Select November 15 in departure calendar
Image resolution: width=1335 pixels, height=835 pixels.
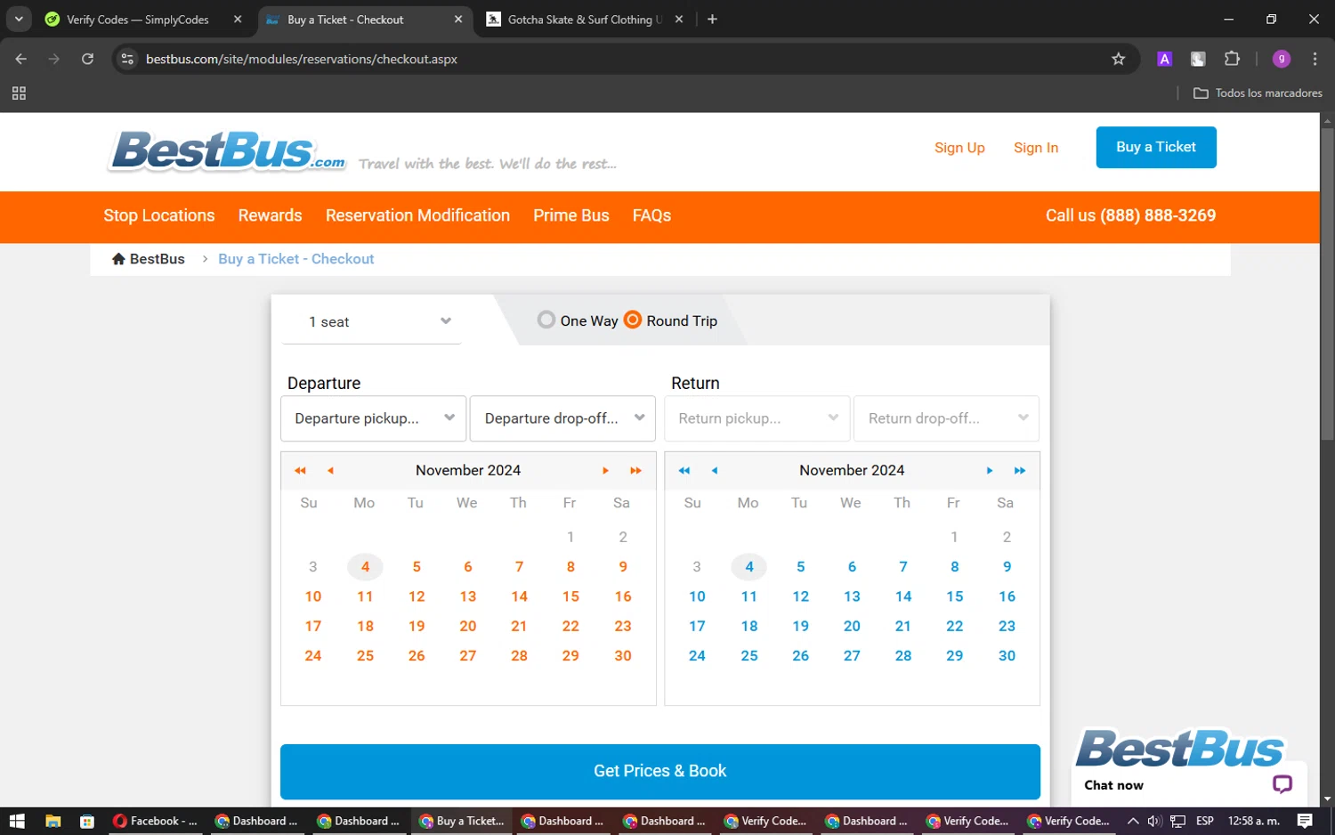click(570, 596)
